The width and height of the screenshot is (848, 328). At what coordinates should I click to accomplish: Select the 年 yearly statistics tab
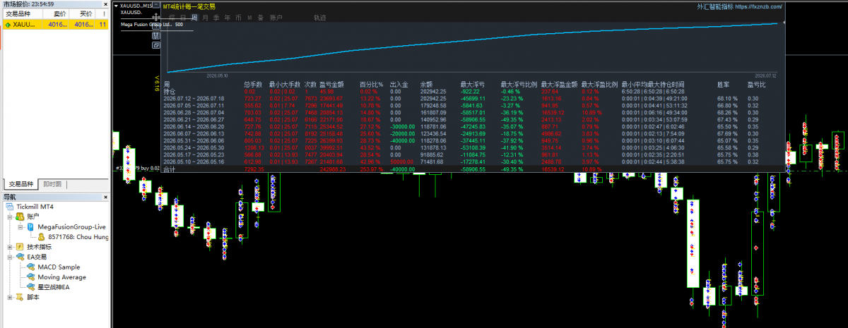coord(227,16)
